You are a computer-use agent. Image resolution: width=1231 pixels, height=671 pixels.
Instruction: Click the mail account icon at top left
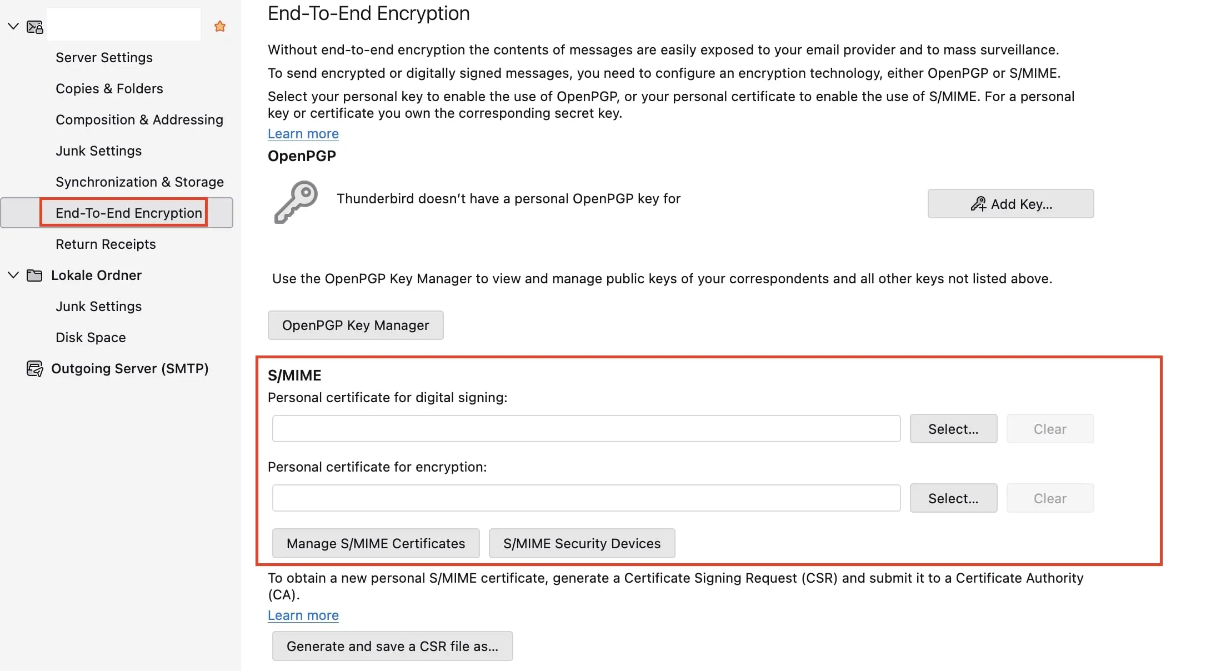click(34, 26)
